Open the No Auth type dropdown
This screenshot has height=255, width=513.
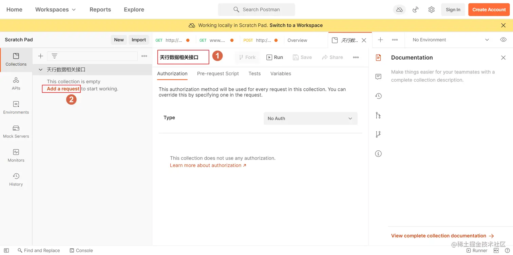point(310,119)
